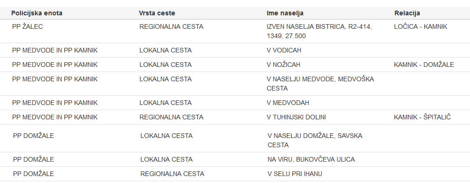Viewport: 470px width, 183px height.
Task: Select the V VODICAH settlement cell
Action: click(x=284, y=51)
